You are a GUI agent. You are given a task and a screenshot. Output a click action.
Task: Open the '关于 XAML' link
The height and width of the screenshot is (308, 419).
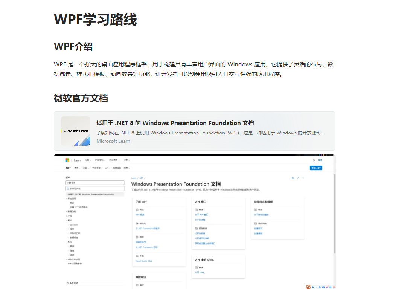200,273
